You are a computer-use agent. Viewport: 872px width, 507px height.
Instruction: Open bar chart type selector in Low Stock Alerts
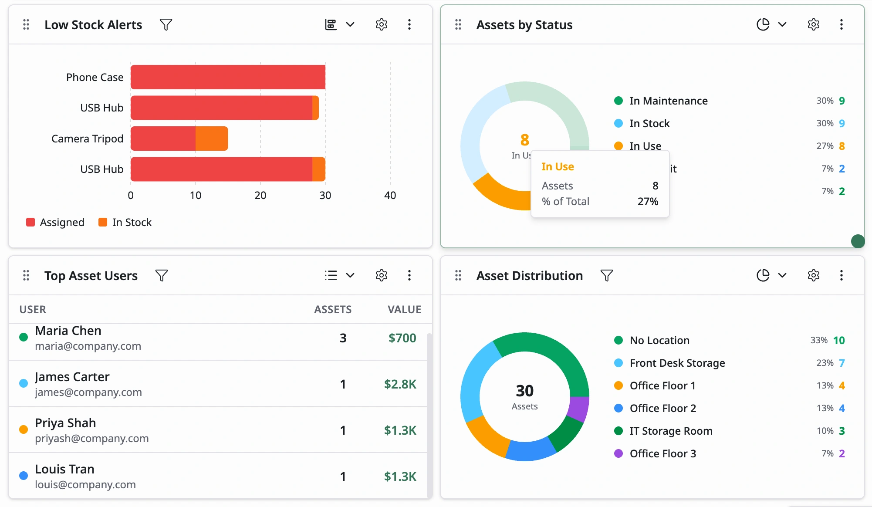331,25
